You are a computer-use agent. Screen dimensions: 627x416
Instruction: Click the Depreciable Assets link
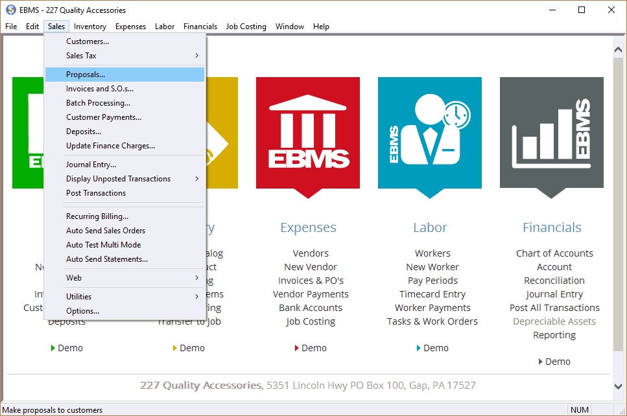pos(554,321)
